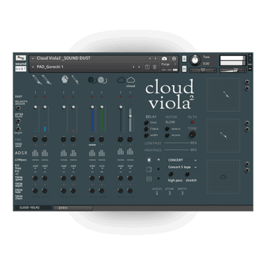Click the ROTOR SLOW speed selector
The height and width of the screenshot is (264, 264).
[x=170, y=122]
